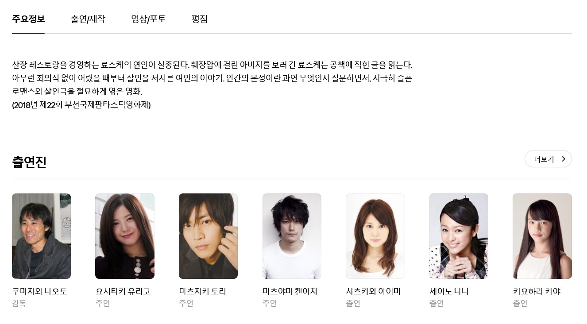Open 세이노 나나 photo thumbnail
The image size is (587, 324).
(x=459, y=236)
